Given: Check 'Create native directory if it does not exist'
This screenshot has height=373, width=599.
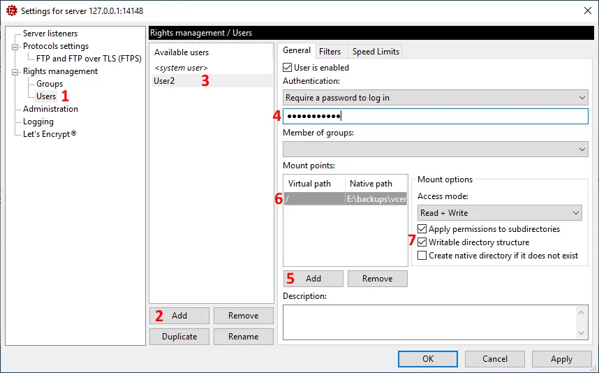Looking at the screenshot, I should (x=422, y=256).
